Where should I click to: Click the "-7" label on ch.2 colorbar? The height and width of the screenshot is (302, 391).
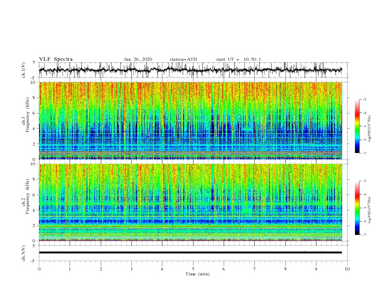tap(364, 234)
